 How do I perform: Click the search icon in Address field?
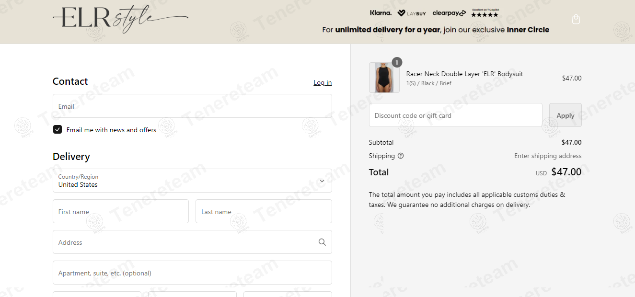[x=322, y=242]
